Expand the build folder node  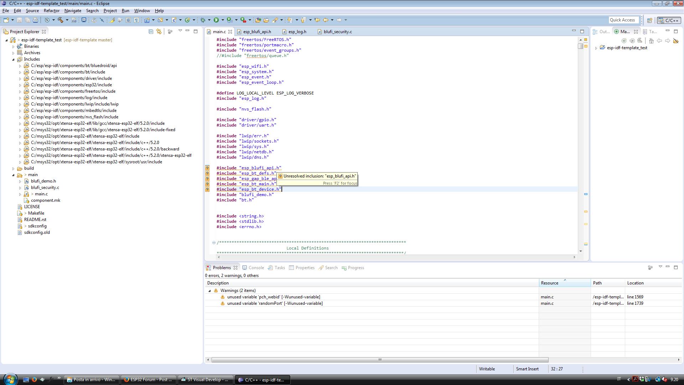(14, 168)
